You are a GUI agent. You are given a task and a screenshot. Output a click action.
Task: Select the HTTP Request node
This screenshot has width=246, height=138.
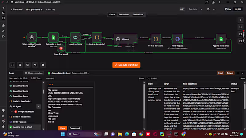pyautogui.click(x=177, y=39)
